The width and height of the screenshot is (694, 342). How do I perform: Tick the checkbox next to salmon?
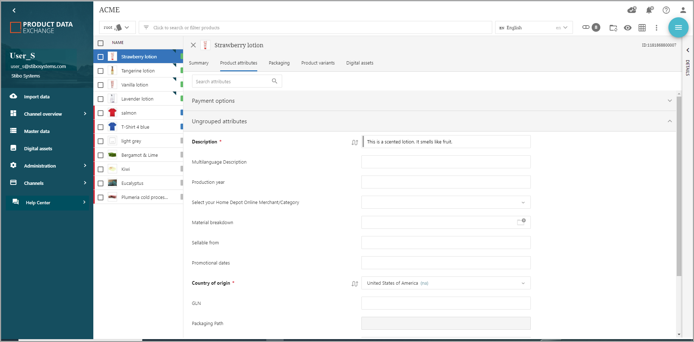point(101,113)
